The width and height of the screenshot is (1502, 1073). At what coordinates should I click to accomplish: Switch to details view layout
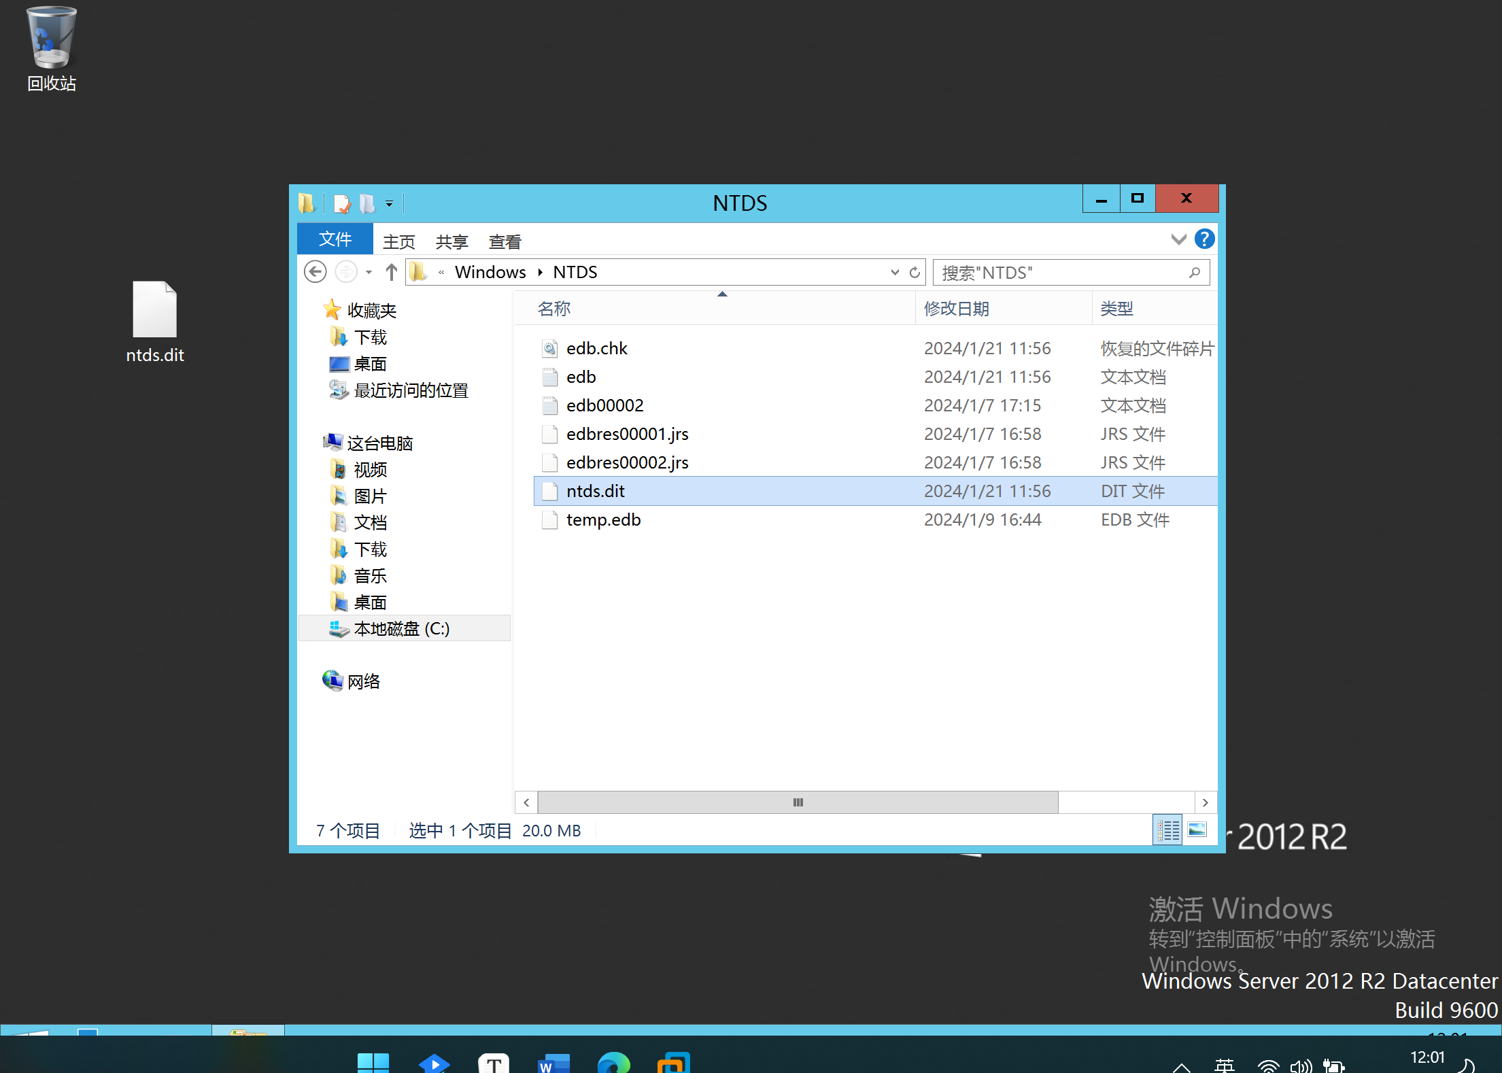[x=1167, y=830]
